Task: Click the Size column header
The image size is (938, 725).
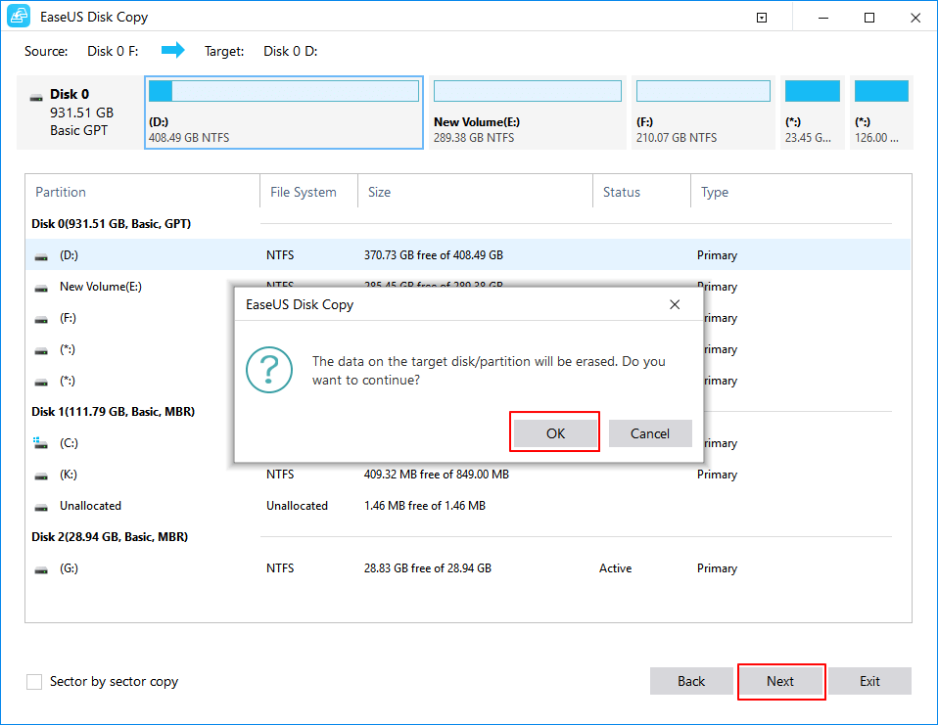Action: 475,192
